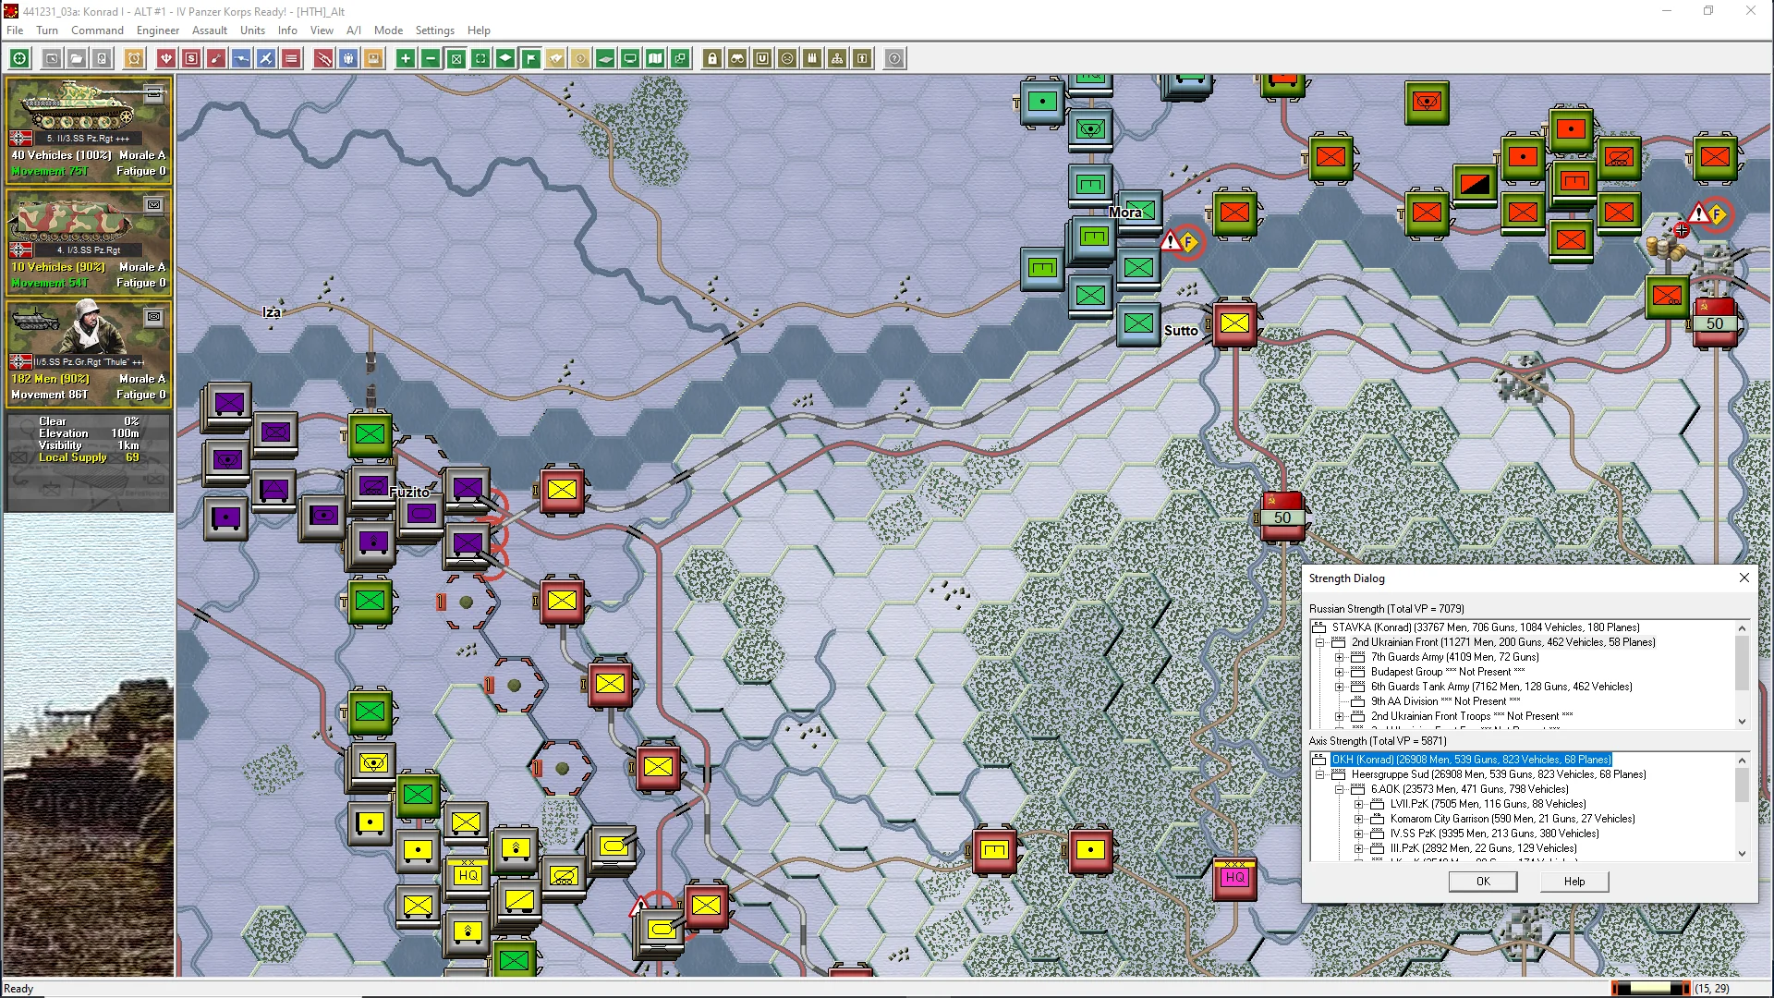Open the Engineer menu
The width and height of the screenshot is (1774, 998).
point(158,30)
